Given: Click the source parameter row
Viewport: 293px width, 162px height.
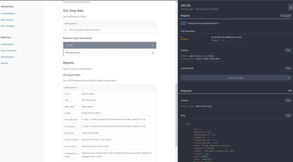Looking at the screenshot, I should (110, 94).
